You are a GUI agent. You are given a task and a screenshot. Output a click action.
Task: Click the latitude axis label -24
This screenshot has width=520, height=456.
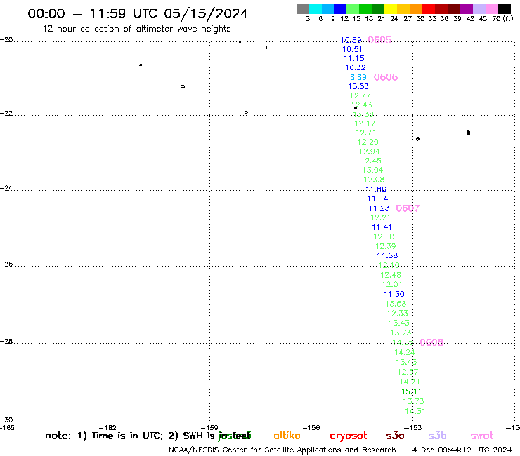click(6, 189)
